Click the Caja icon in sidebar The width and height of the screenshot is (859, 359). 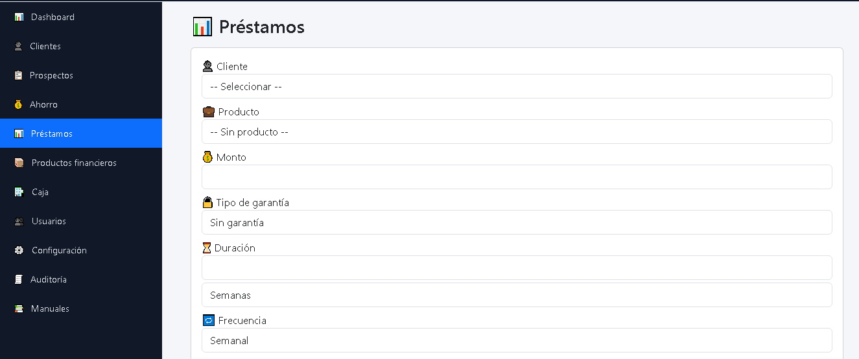click(x=19, y=192)
